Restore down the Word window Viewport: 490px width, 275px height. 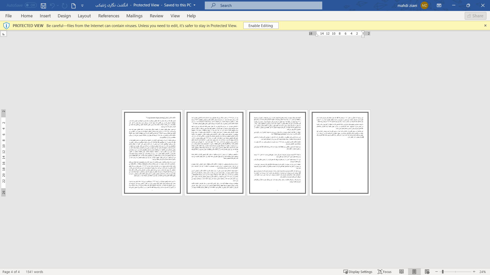[468, 5]
